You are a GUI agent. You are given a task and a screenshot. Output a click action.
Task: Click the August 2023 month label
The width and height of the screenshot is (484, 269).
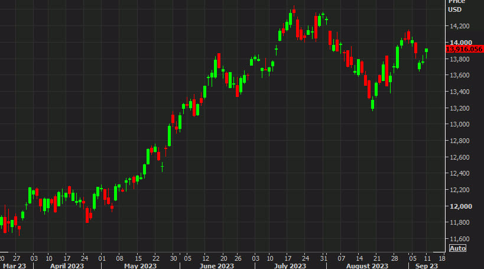[x=367, y=266]
